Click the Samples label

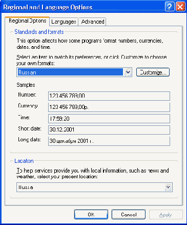click(26, 85)
